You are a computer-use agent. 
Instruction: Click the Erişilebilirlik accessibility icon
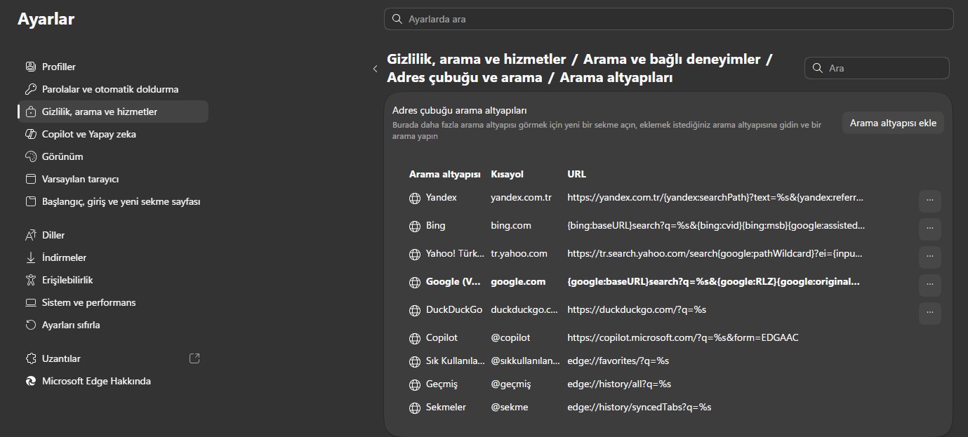click(x=30, y=280)
